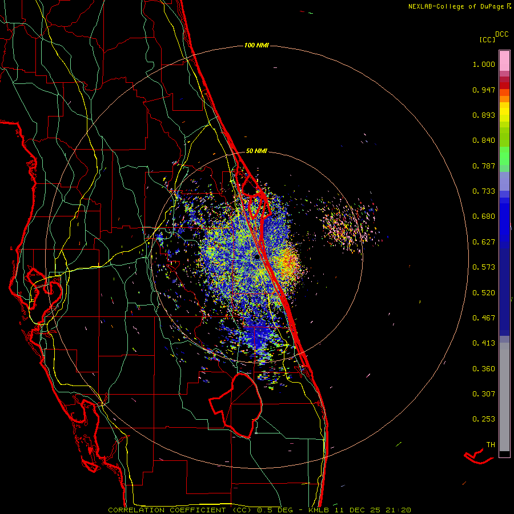The width and height of the screenshot is (514, 514).
Task: Pick the bright green swatch in the color bar
Action: tap(504, 155)
